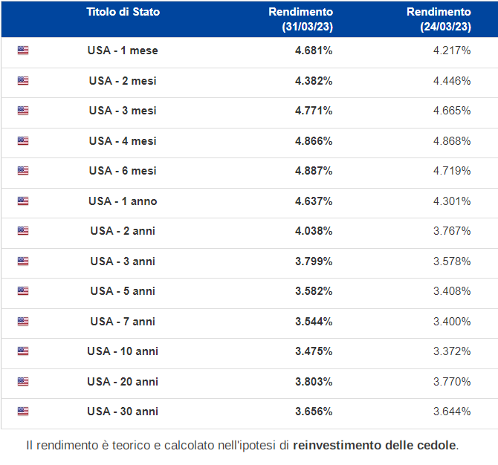Image resolution: width=498 pixels, height=465 pixels.
Task: Click the Rendimento (31/03/23) column header
Action: click(x=301, y=19)
